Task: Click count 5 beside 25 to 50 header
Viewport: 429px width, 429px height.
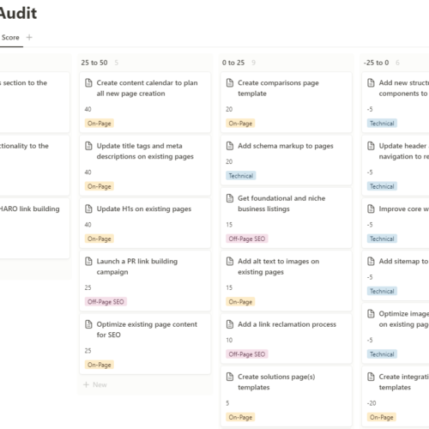Action: click(117, 63)
